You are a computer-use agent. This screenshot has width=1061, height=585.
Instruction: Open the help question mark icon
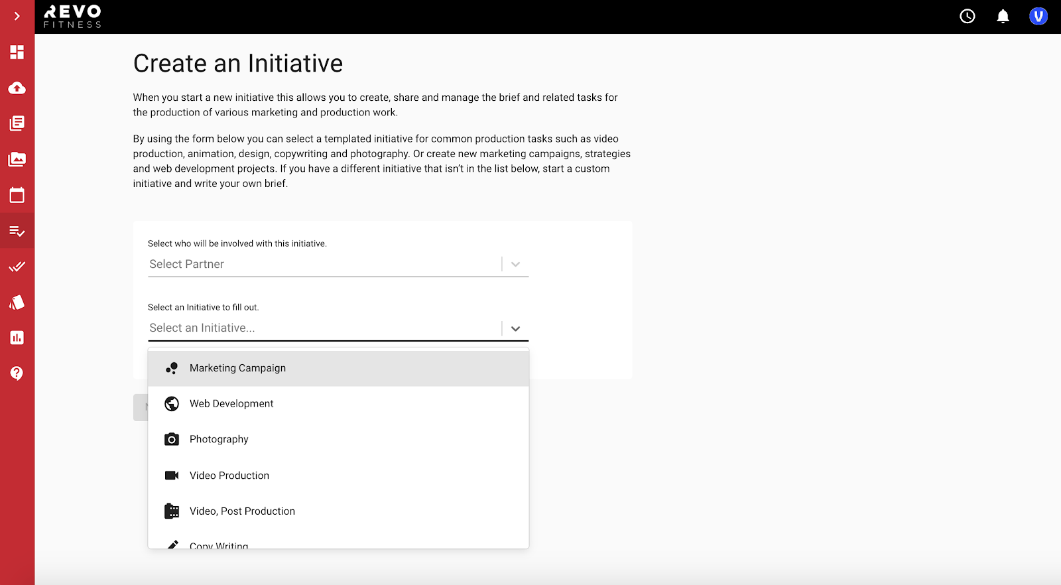pos(17,373)
